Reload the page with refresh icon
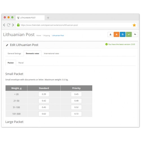 tap(8, 25)
